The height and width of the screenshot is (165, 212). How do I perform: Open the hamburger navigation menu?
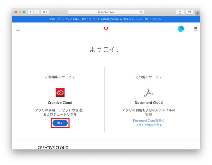(x=18, y=29)
